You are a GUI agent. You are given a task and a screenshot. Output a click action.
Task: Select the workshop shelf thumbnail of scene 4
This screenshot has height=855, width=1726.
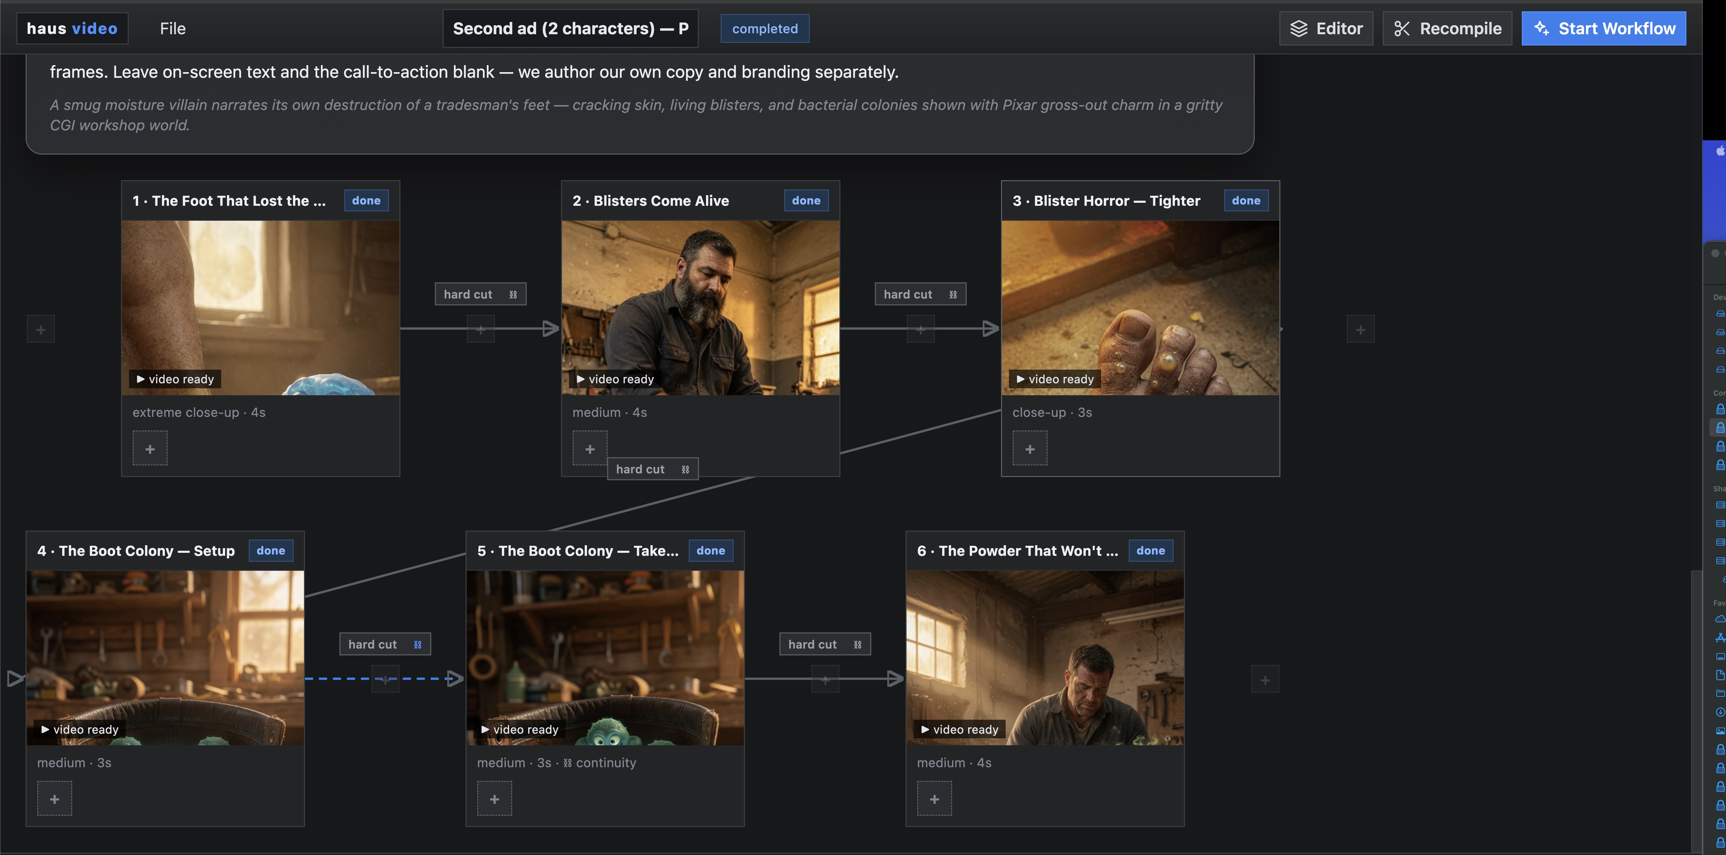pos(166,658)
